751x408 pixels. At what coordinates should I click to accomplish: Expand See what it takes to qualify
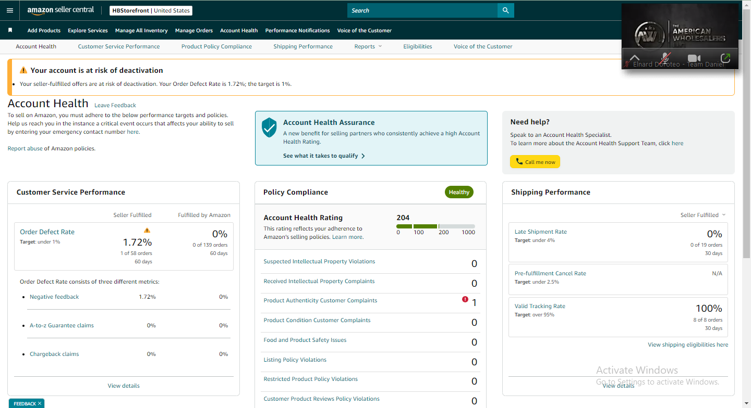click(324, 156)
